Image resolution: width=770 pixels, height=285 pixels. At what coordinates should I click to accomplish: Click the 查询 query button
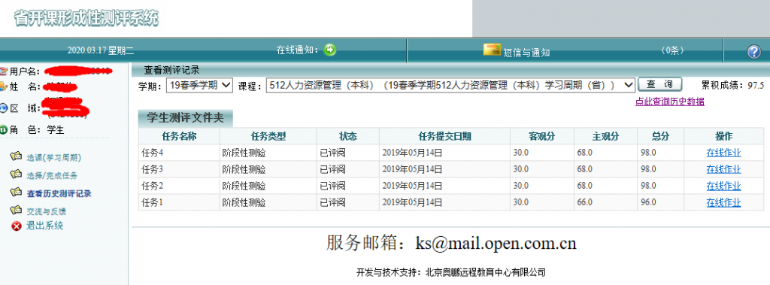pyautogui.click(x=660, y=84)
